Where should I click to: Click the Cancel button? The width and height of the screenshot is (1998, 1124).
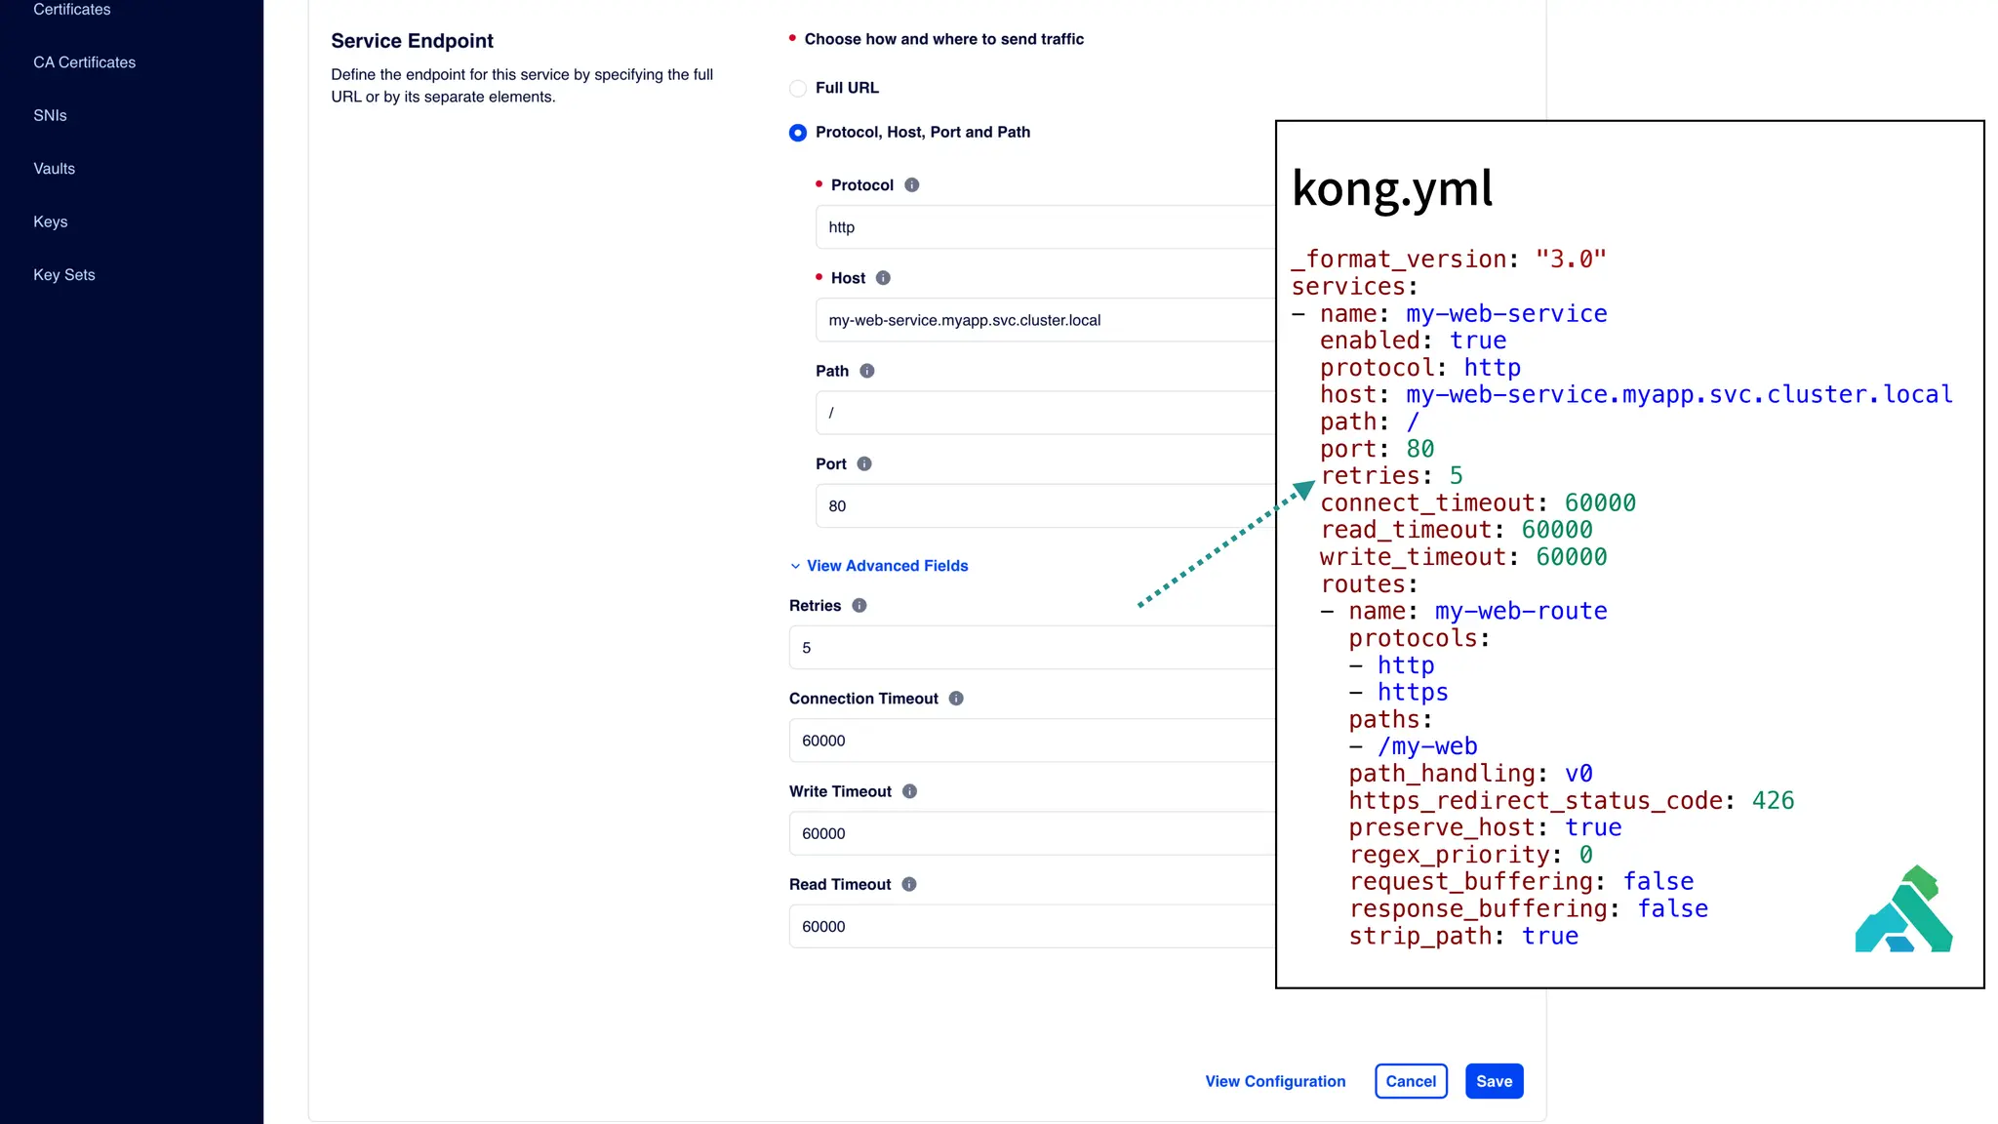click(x=1411, y=1081)
